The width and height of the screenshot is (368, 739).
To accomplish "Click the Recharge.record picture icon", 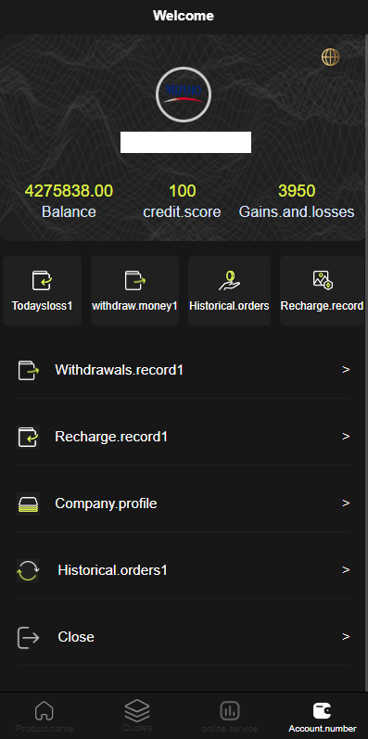I will click(323, 280).
